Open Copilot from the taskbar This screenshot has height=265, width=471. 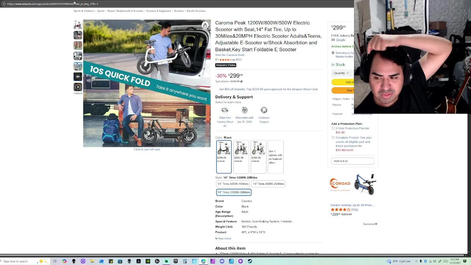64,261
